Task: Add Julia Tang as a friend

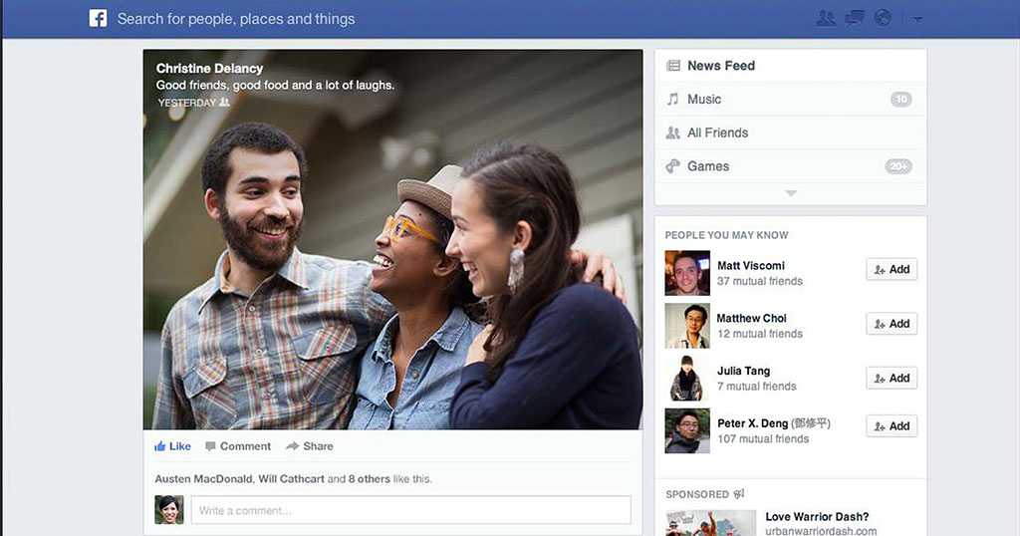Action: 892,379
